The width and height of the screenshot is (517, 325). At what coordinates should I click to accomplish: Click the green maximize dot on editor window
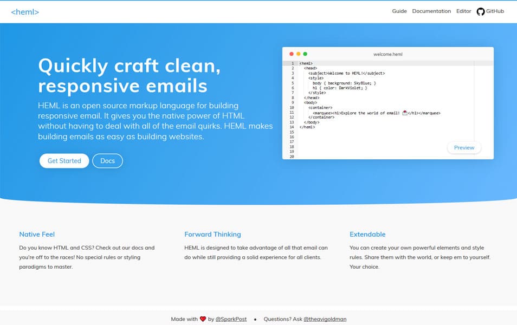tap(305, 54)
